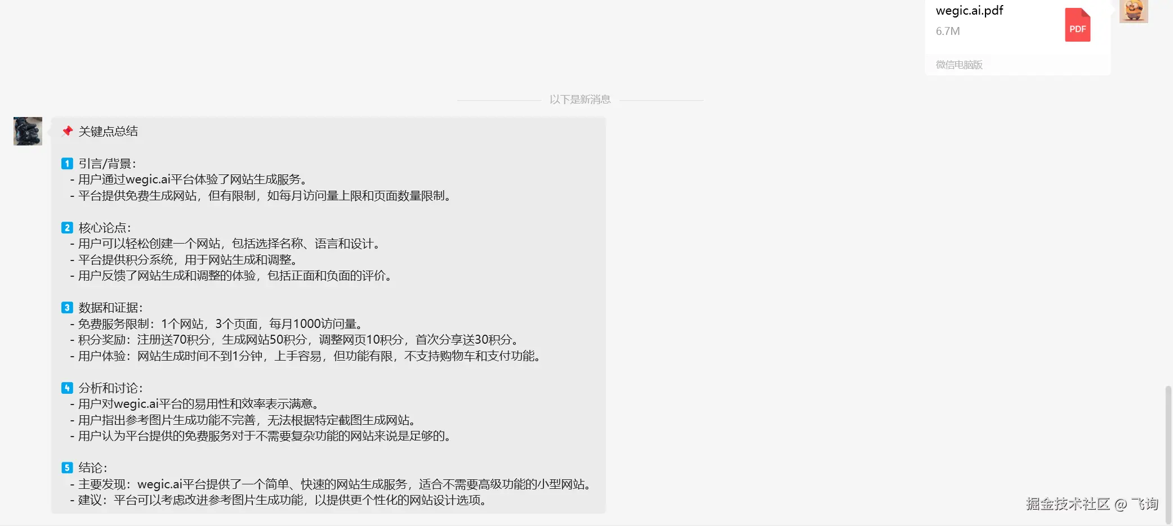
Task: Click line 主要发现: wegic.ai平台提供了
Action: 332,484
